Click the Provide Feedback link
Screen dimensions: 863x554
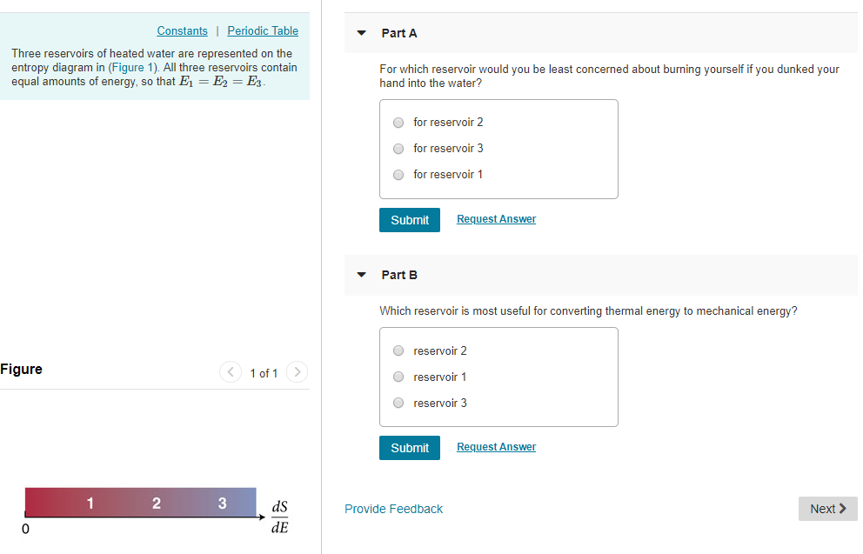(x=393, y=509)
